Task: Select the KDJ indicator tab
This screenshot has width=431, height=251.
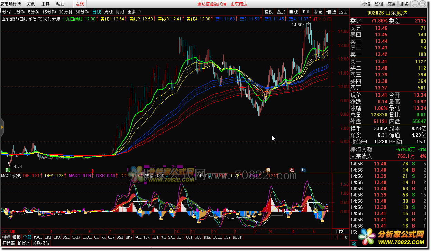Action: point(180,237)
